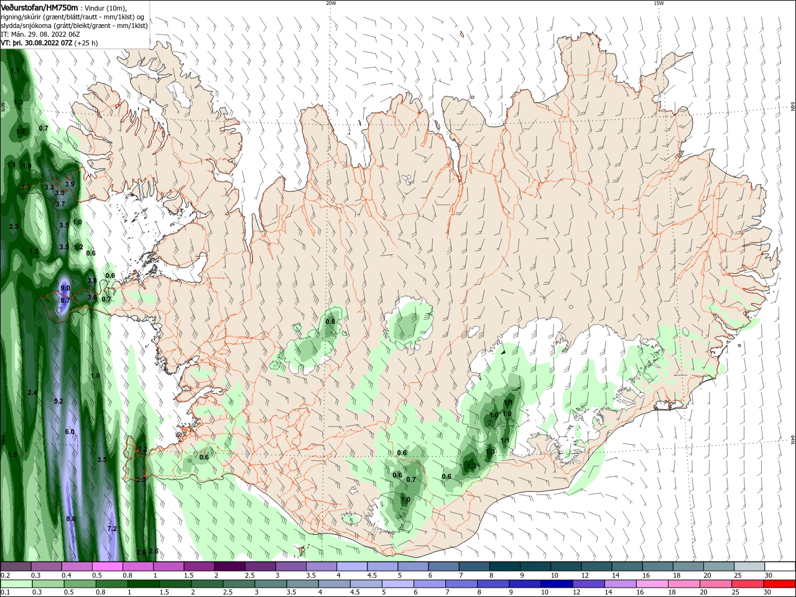
Task: Pick the darkest green swatch starting at 1 in lower legend
Action: (144, 584)
